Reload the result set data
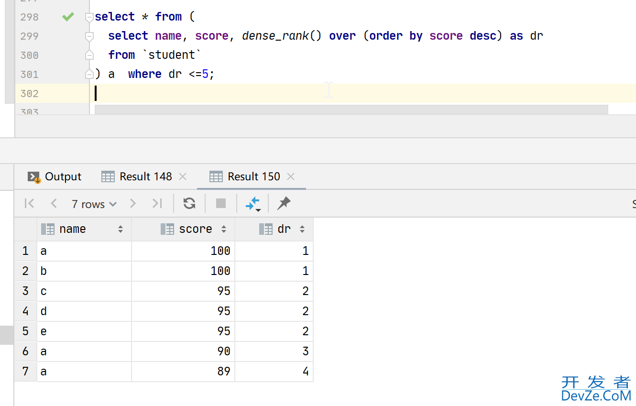The width and height of the screenshot is (636, 406). pyautogui.click(x=189, y=204)
